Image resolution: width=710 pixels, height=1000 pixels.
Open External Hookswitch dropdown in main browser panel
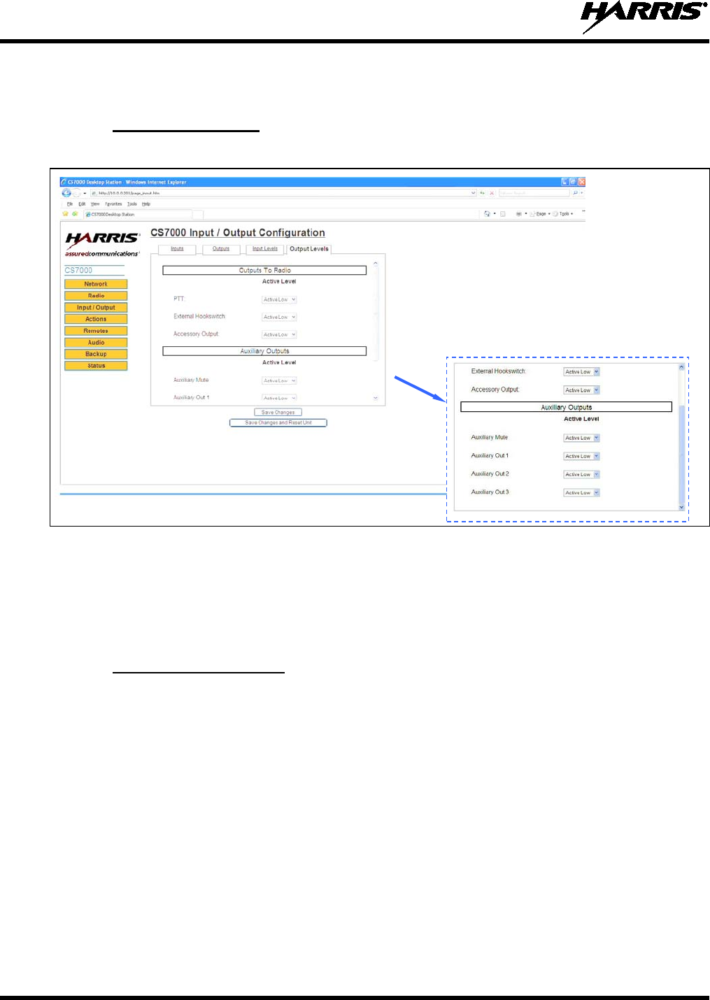point(279,317)
